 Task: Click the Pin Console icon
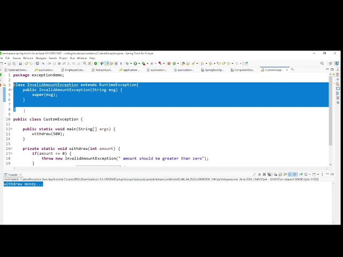point(301,174)
